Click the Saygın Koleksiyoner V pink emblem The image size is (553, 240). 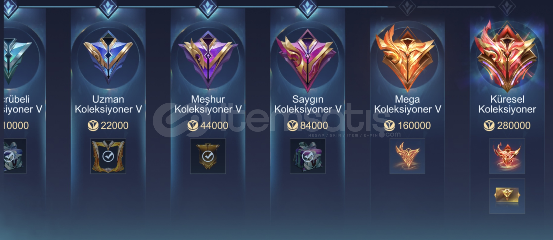(307, 59)
